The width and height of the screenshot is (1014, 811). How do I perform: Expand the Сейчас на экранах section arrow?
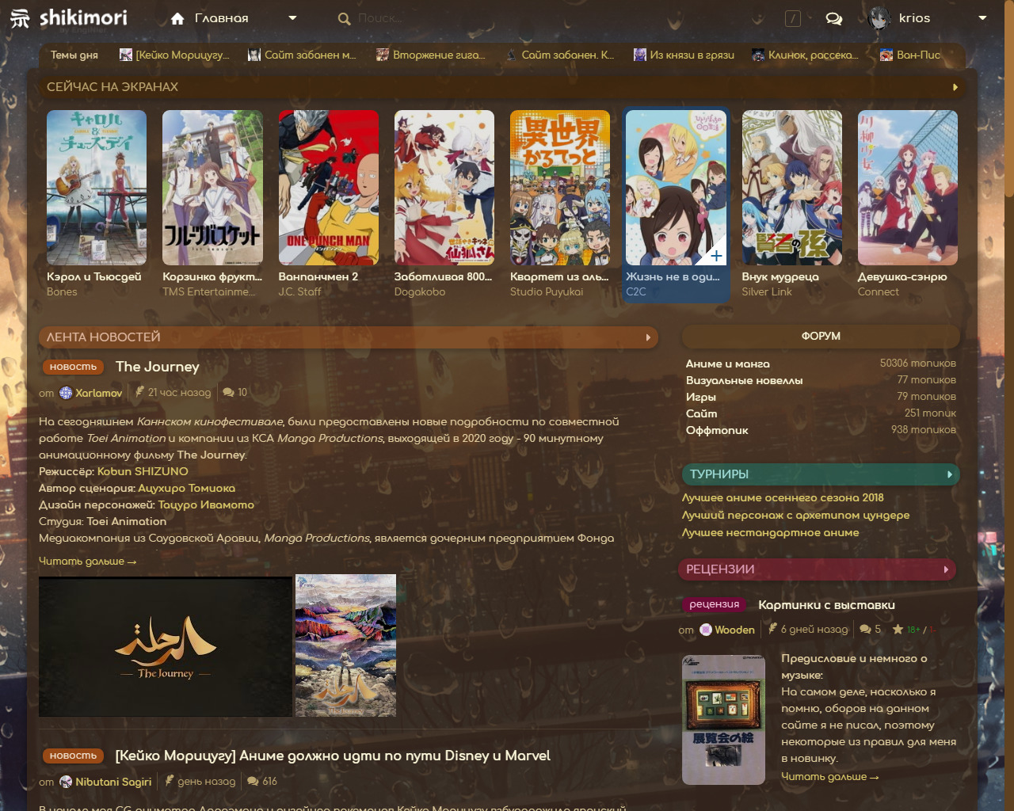click(x=955, y=87)
